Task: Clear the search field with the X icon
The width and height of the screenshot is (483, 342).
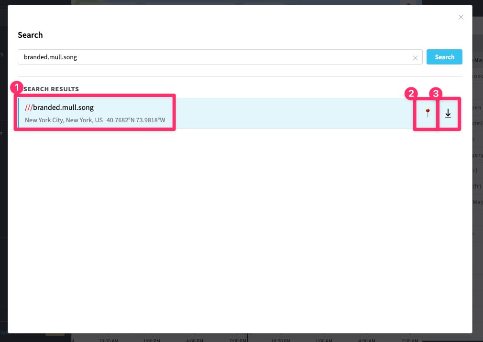Action: (x=415, y=58)
